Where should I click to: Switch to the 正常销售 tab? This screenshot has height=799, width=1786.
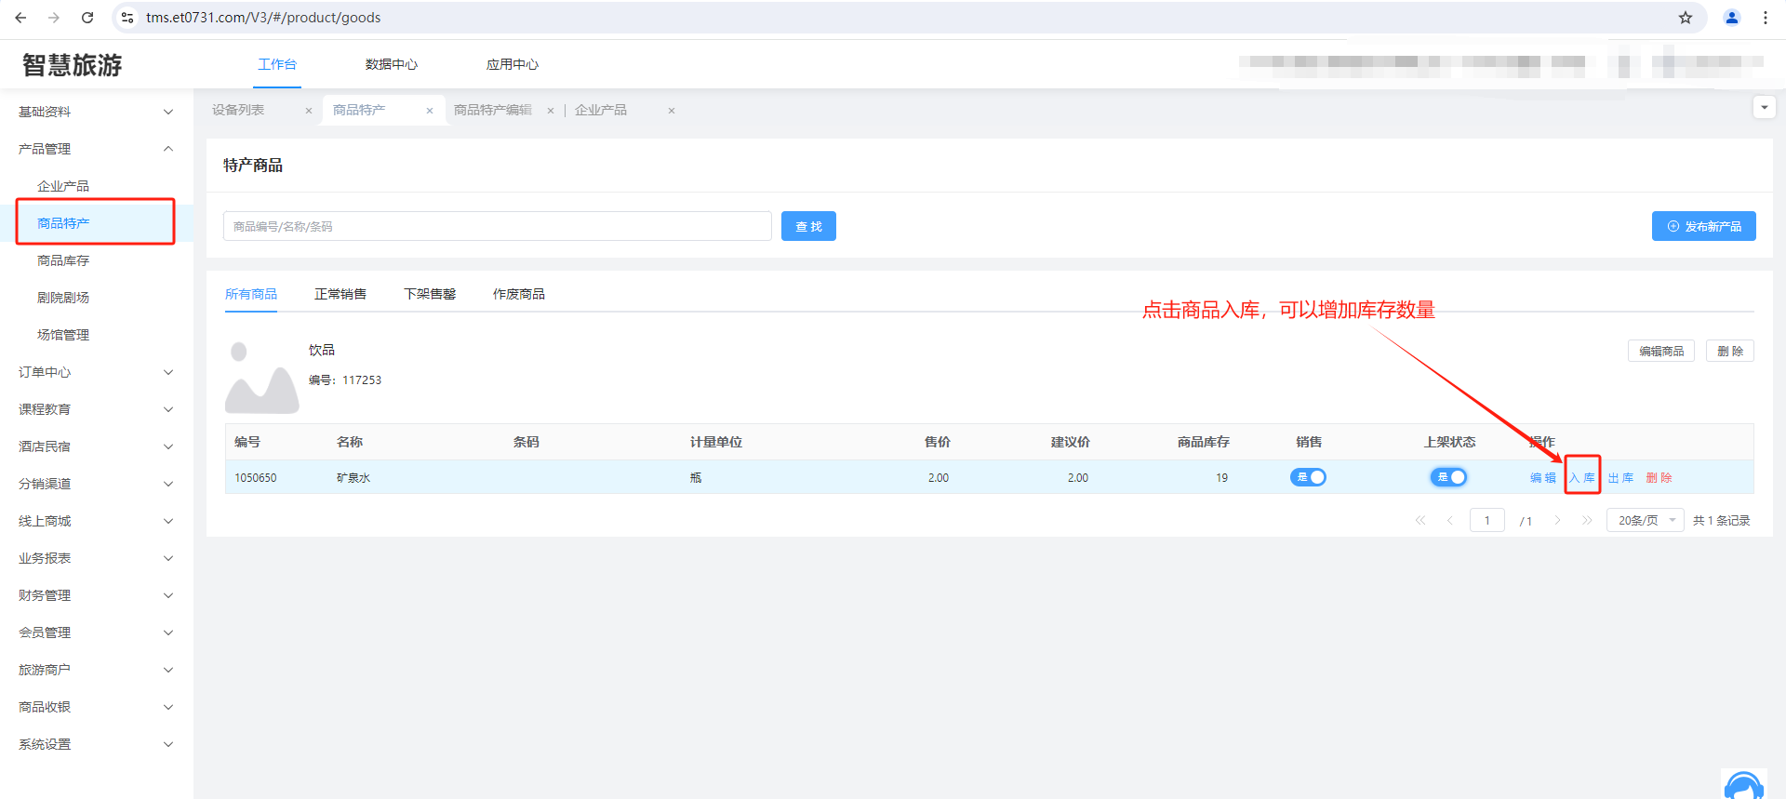[340, 294]
